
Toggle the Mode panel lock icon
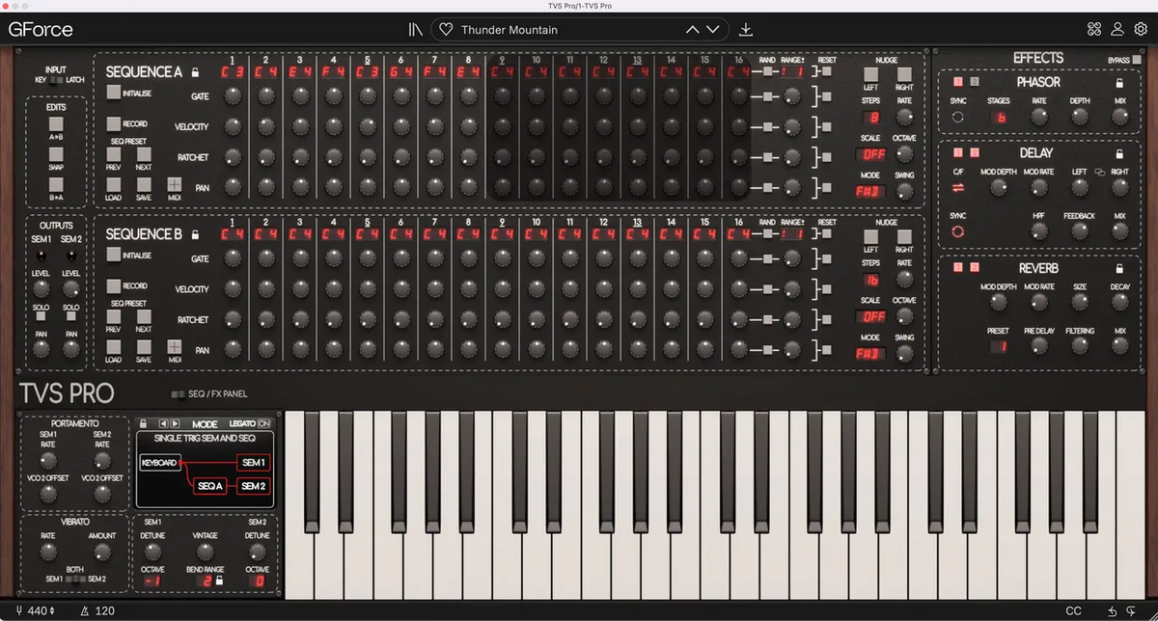[145, 423]
